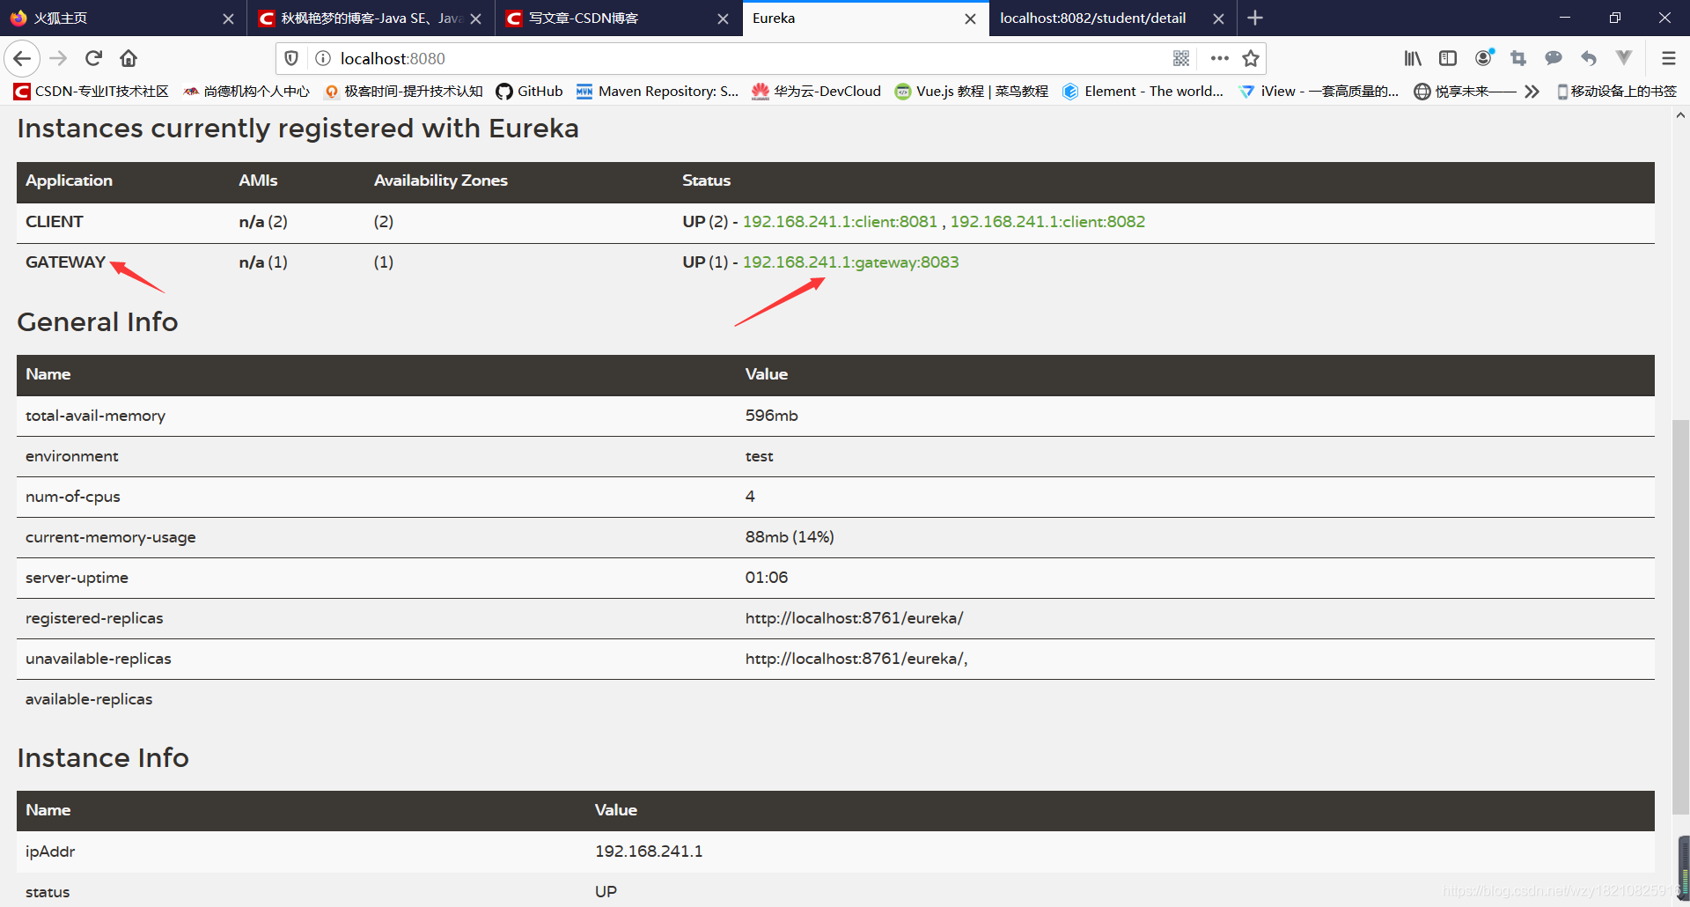Show site information icon in address bar
Screen dimensions: 1690x907
(323, 58)
